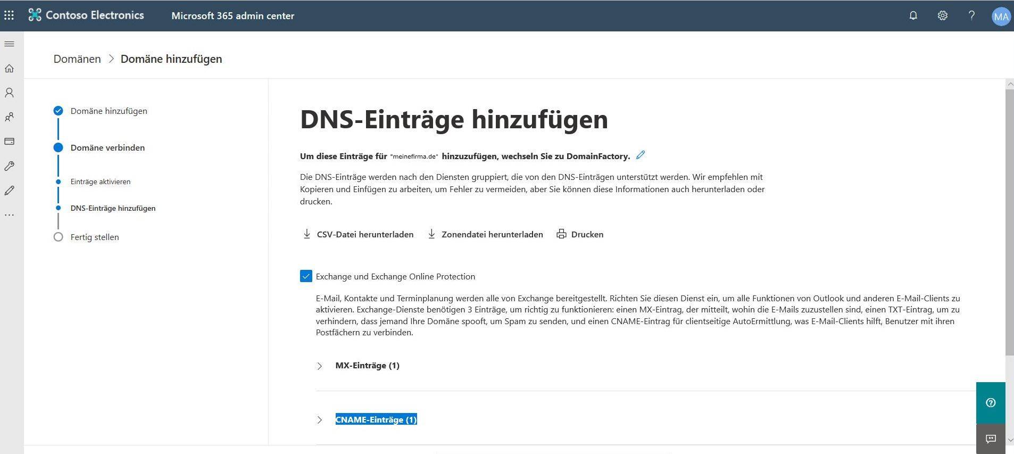The image size is (1014, 454).
Task: Go to Home in left sidebar
Action: [9, 68]
